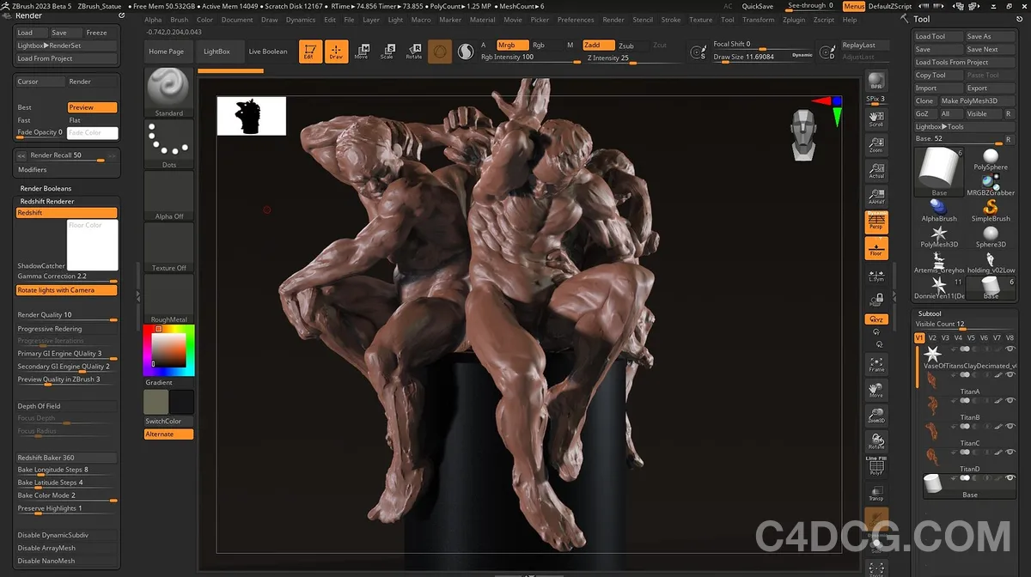1031x577 pixels.
Task: Disable the Rotate lights with Camera option
Action: click(x=64, y=290)
